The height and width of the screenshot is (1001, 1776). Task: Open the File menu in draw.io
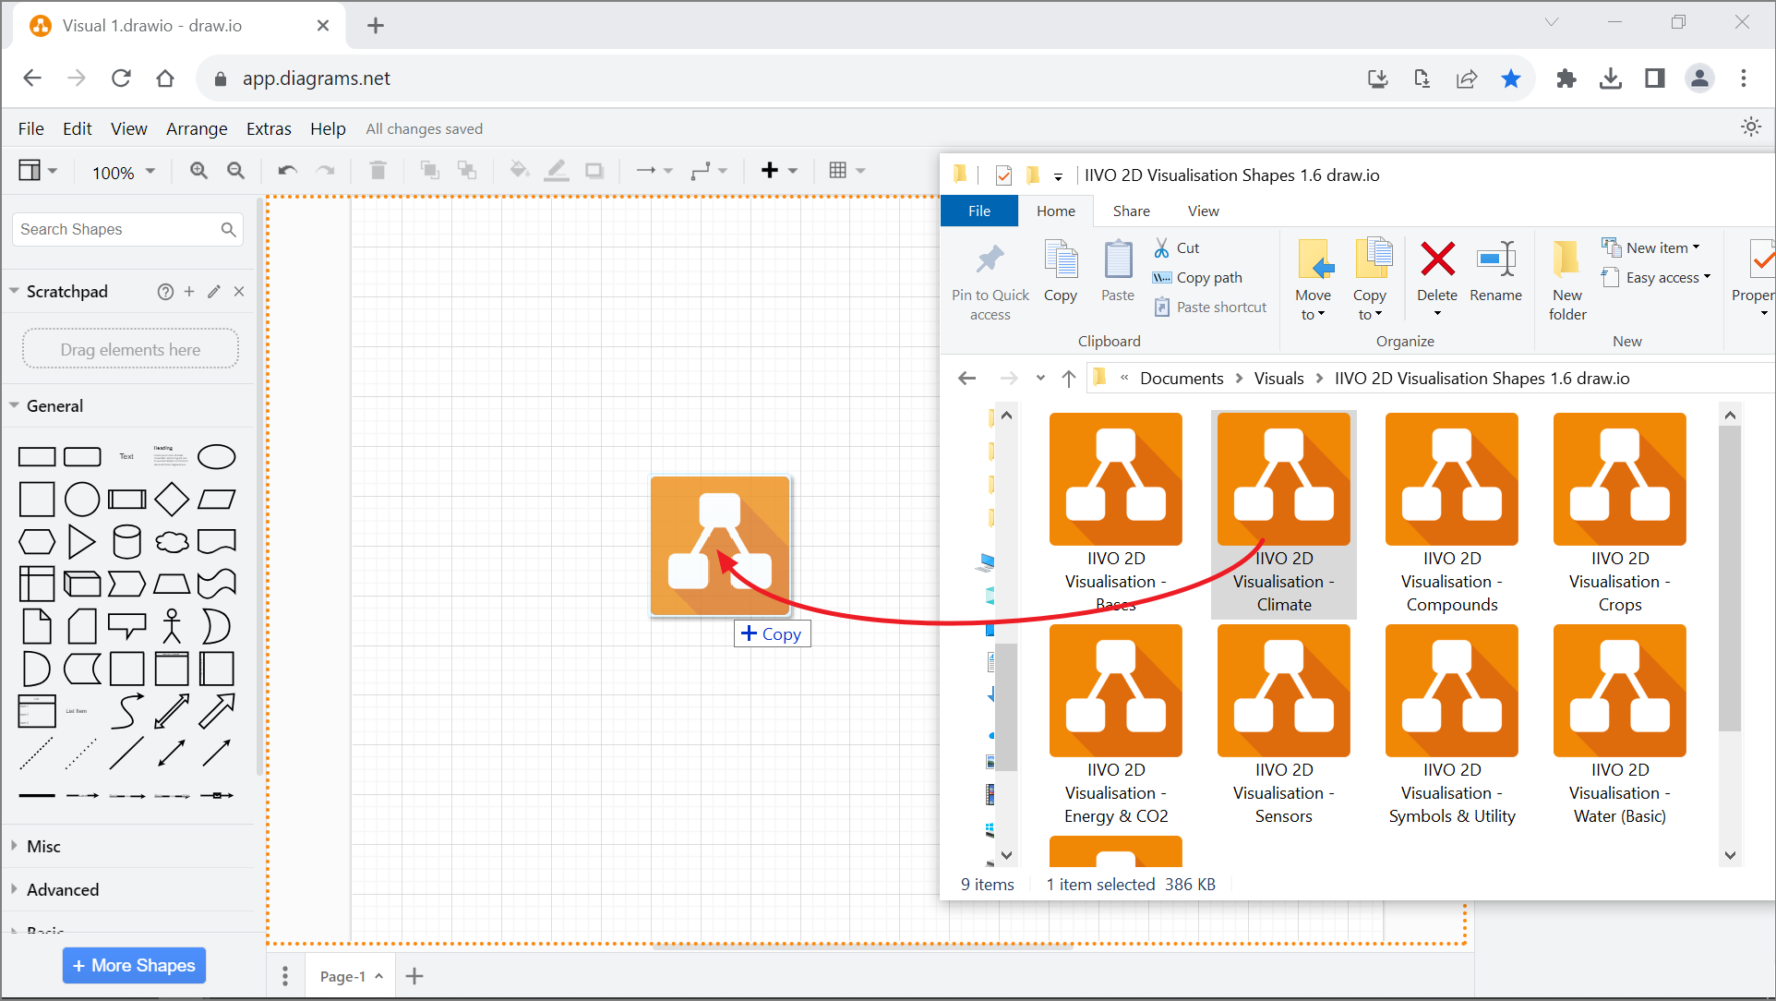[x=31, y=128]
